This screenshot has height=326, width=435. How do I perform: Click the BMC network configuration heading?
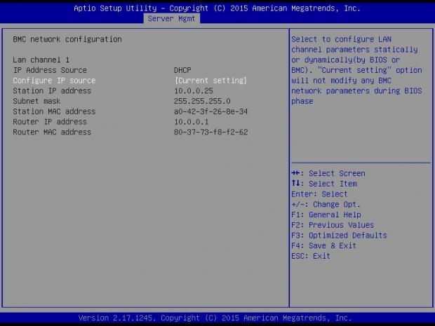point(67,39)
